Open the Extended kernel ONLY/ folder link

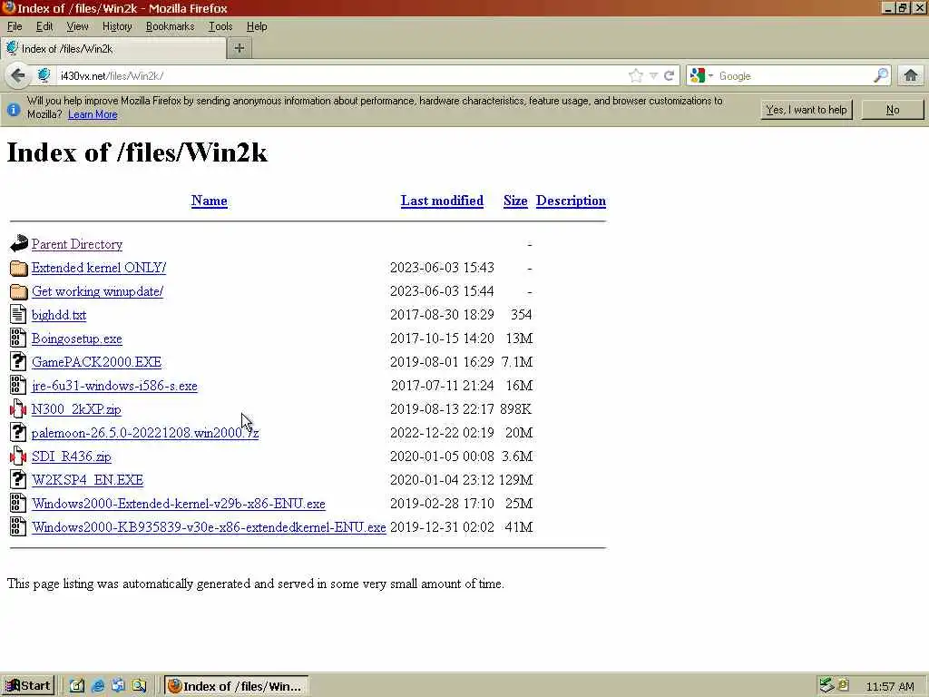click(99, 268)
